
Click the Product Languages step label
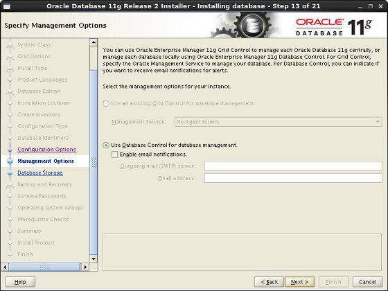tap(42, 80)
